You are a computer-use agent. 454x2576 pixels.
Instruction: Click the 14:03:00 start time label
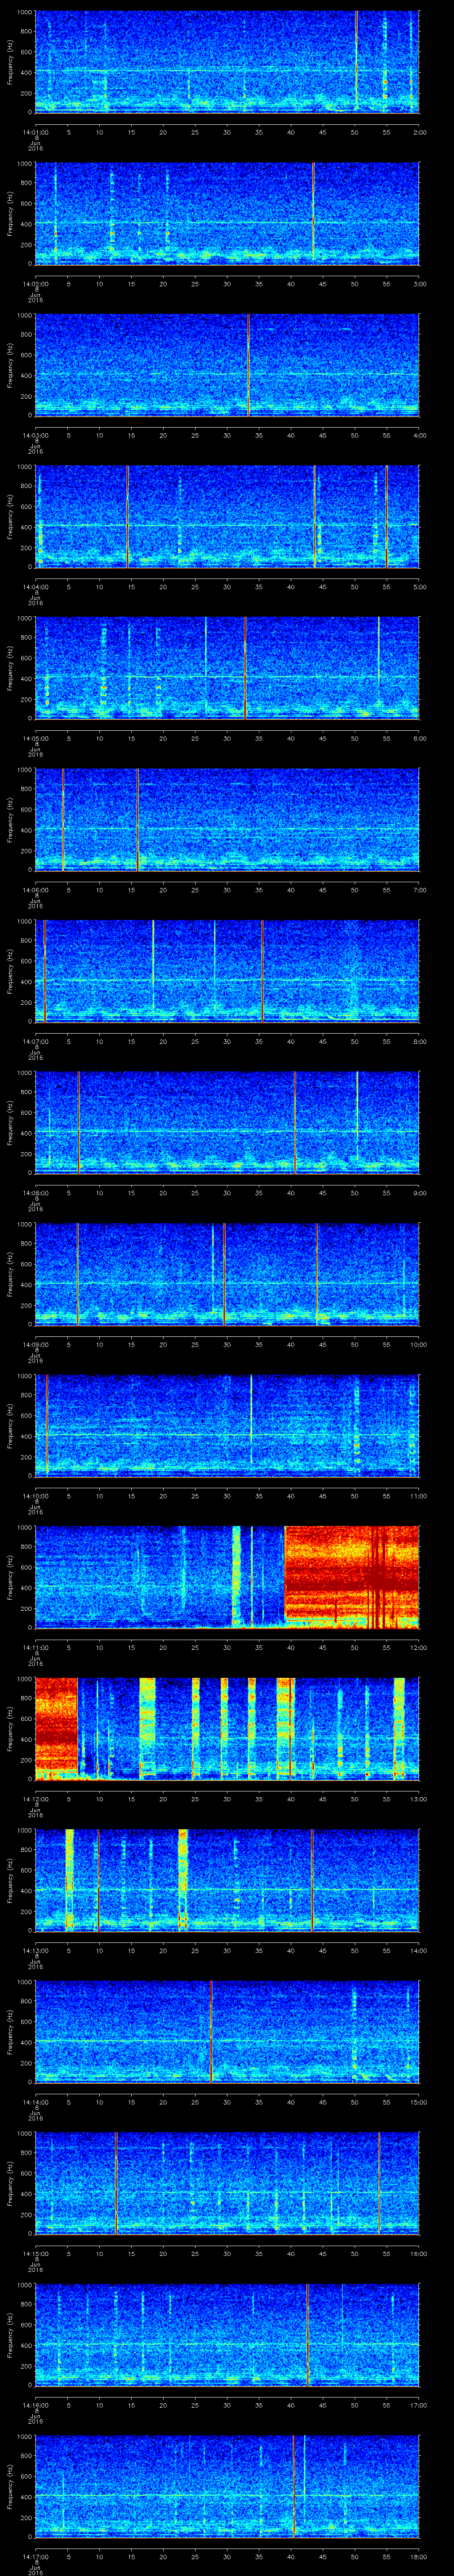[35, 435]
